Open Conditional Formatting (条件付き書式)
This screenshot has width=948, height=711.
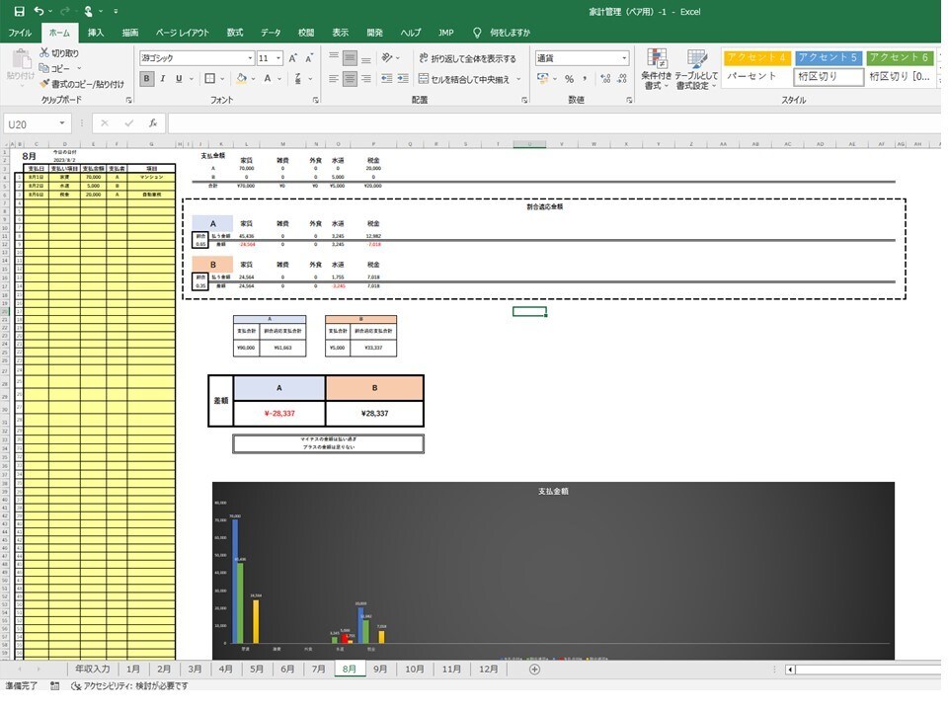(656, 67)
